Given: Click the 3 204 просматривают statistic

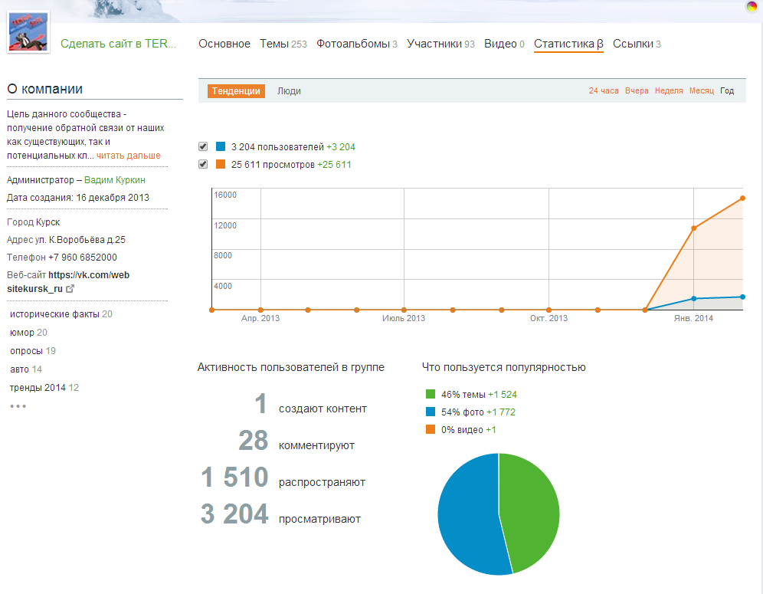Looking at the screenshot, I should [x=280, y=514].
